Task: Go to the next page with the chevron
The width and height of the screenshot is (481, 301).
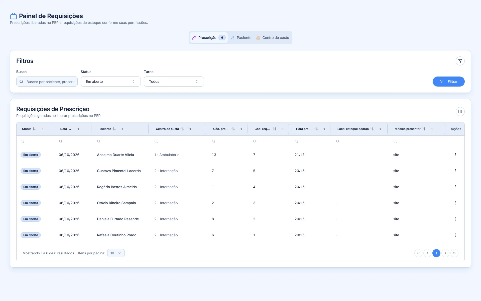Action: (445, 253)
